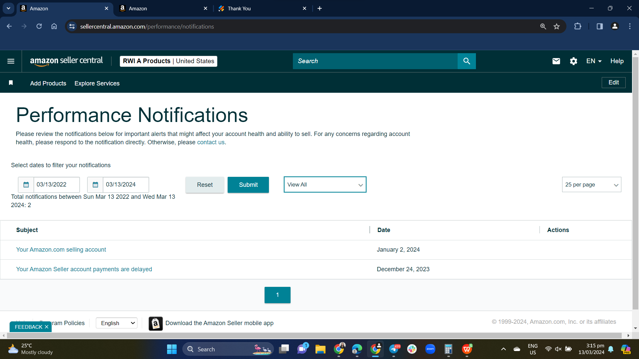View site information icon in address bar

pyautogui.click(x=72, y=26)
